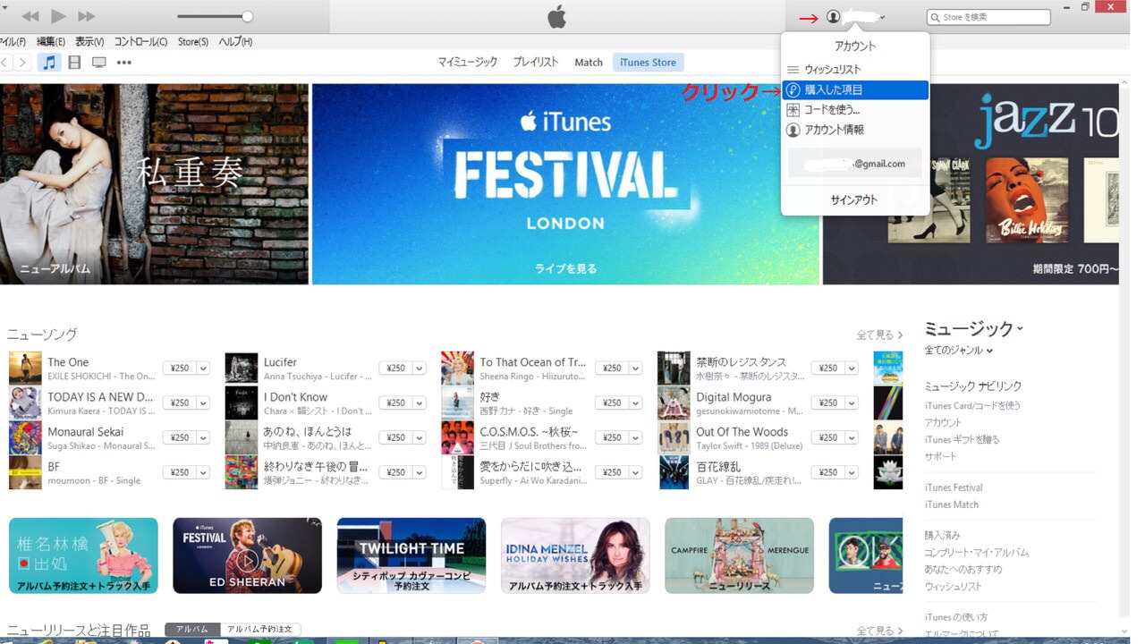Screen dimensions: 1145x644
Task: Click the account user icon
Action: (833, 17)
